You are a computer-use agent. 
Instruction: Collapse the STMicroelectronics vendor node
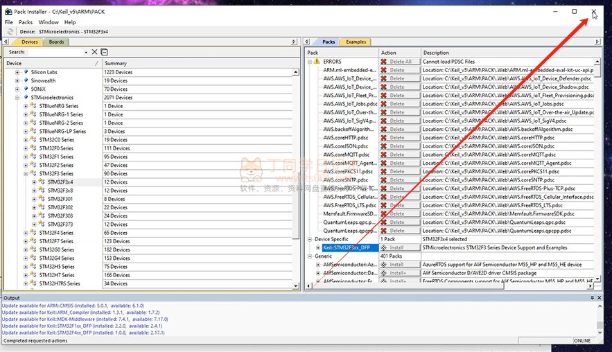click(17, 98)
